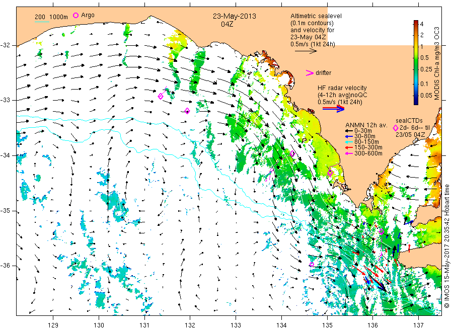
Task: Click the seal CTD diamond near 131.4E, 33S
Action: point(161,96)
